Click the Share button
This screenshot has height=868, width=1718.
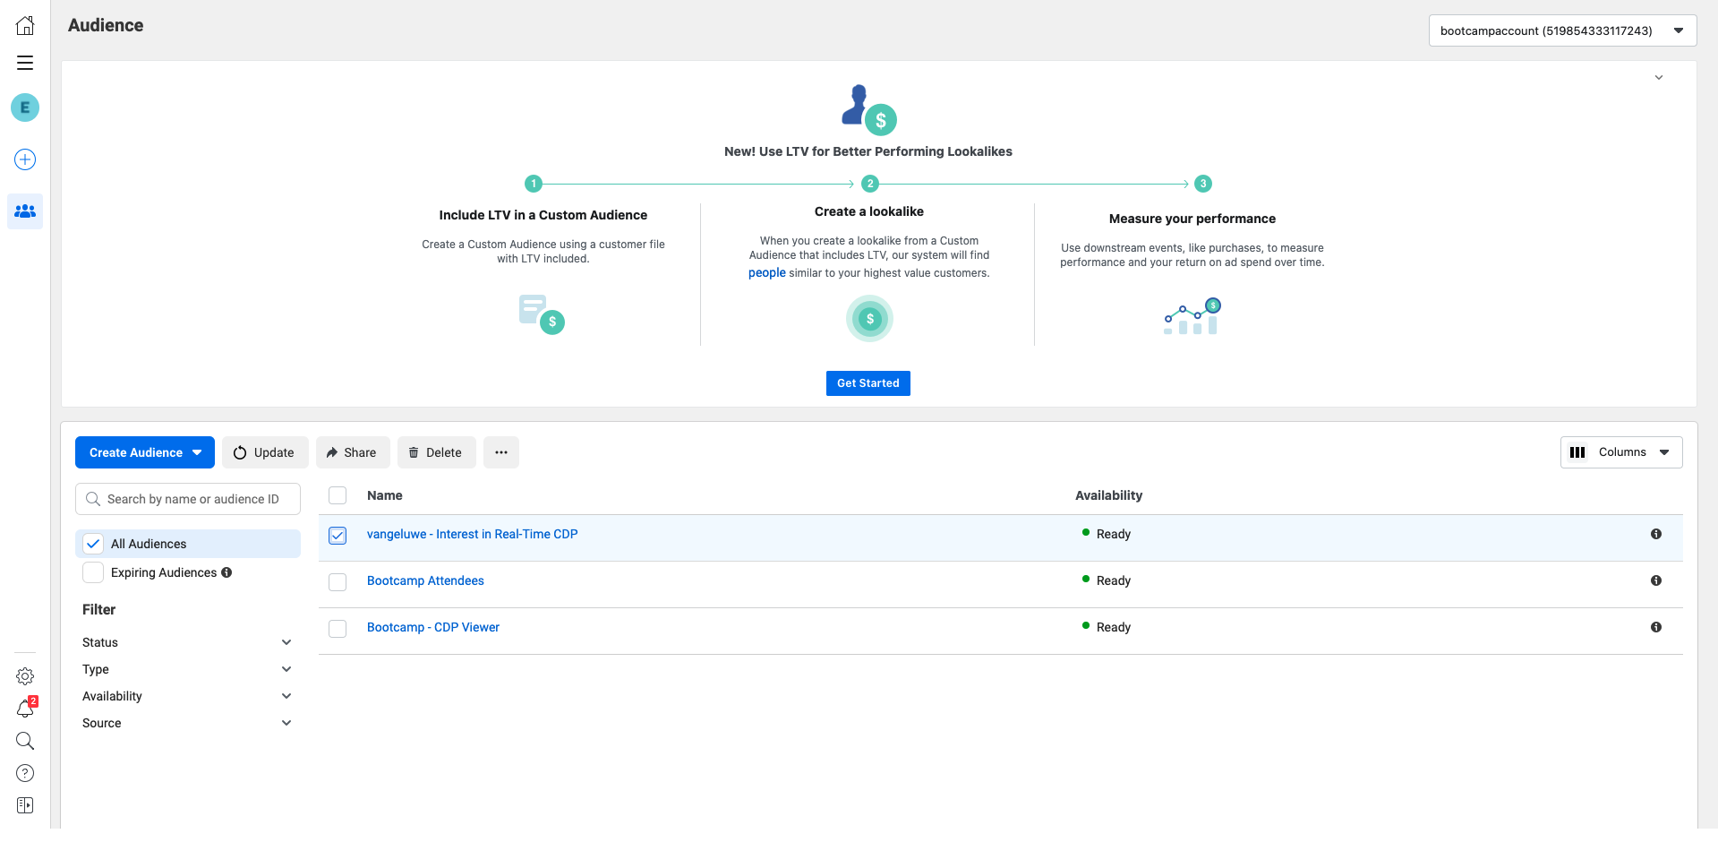[x=353, y=452]
